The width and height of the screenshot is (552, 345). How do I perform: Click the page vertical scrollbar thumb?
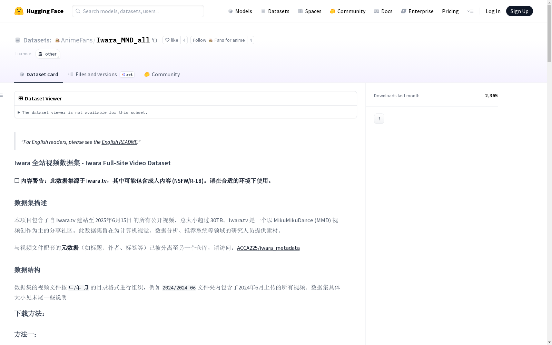pos(549,34)
